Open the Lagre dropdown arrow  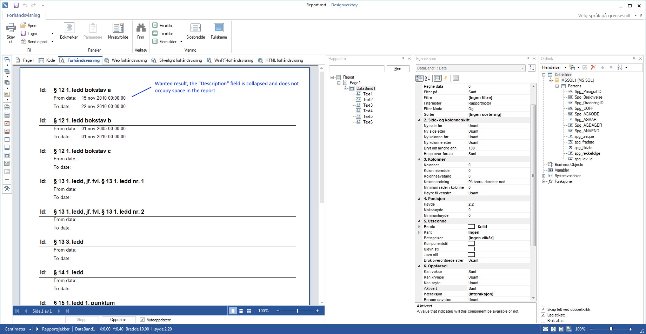click(x=52, y=34)
